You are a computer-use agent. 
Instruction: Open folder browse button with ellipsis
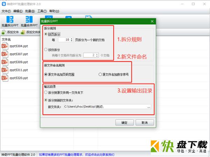coord(149,107)
